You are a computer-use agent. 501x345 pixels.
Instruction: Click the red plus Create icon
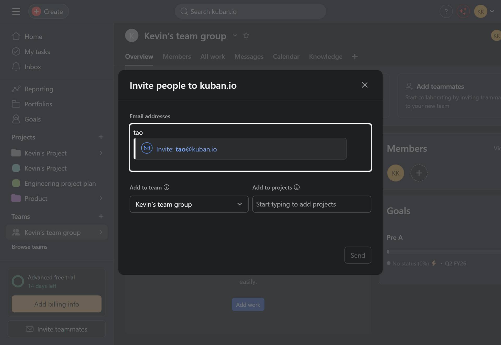point(36,11)
